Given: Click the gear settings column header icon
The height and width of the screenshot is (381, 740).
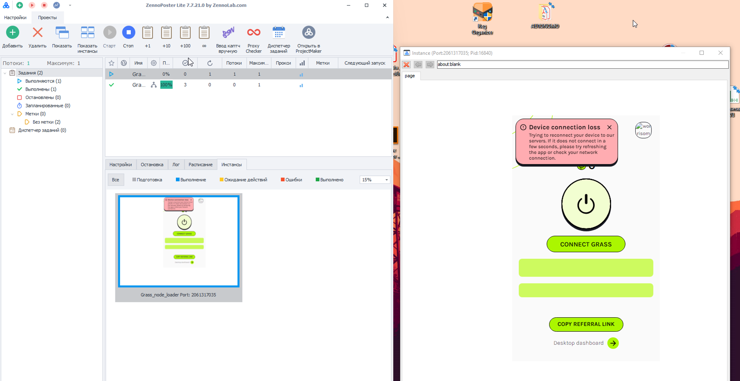Looking at the screenshot, I should (x=154, y=63).
